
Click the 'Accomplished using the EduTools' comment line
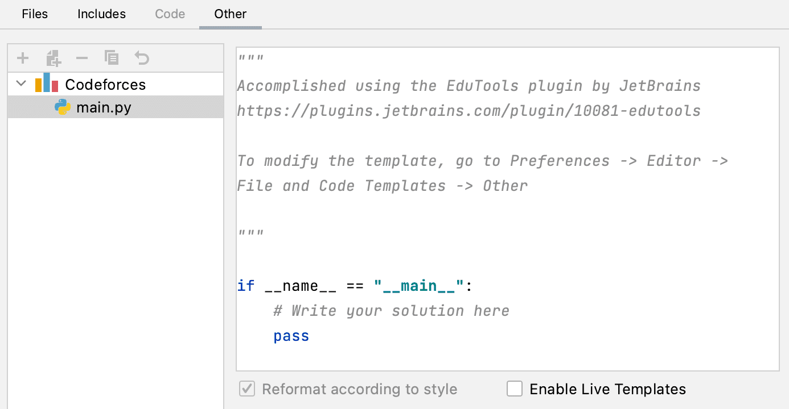469,86
